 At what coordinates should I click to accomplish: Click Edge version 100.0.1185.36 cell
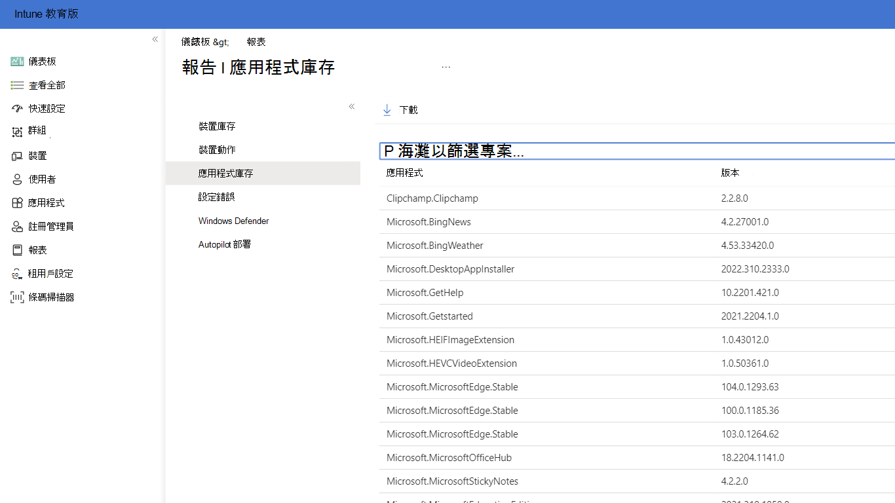click(x=750, y=411)
